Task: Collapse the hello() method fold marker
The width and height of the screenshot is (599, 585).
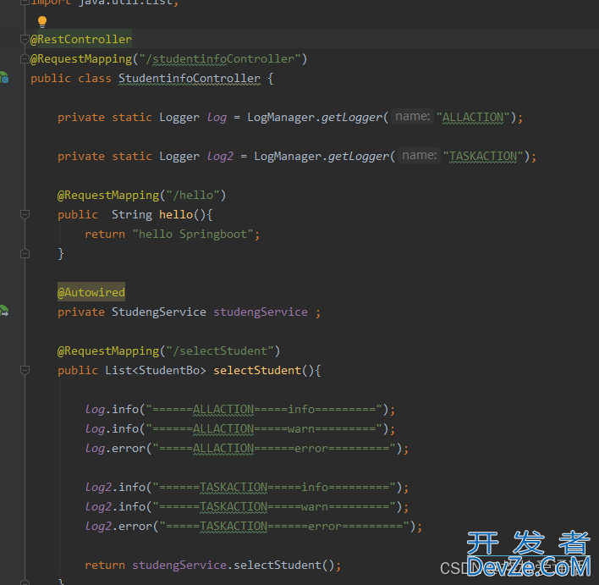Action: point(25,214)
